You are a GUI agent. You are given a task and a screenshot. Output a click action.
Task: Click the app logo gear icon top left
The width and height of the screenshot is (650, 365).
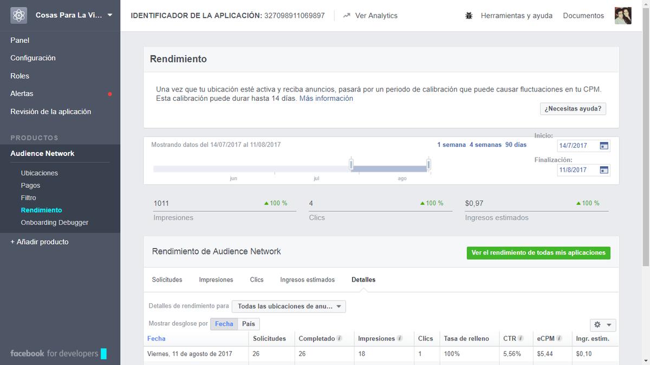click(18, 15)
